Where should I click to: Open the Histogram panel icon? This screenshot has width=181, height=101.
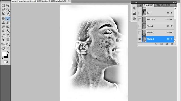[x=134, y=13]
